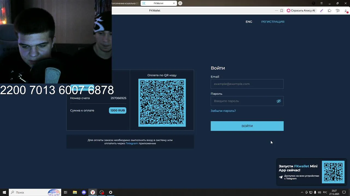
Task: Click the payment QR code image
Action: pos(162,103)
